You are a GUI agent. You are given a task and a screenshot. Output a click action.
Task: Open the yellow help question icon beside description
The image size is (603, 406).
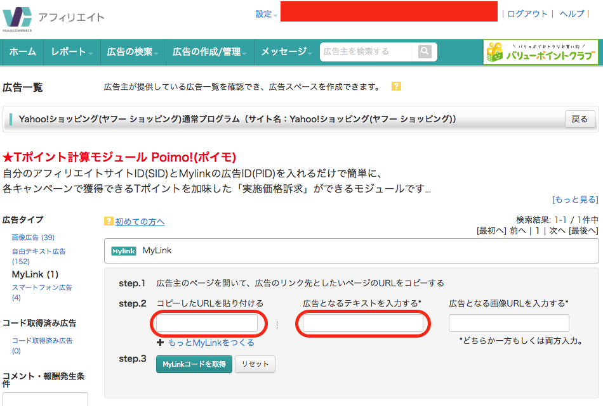pyautogui.click(x=396, y=86)
